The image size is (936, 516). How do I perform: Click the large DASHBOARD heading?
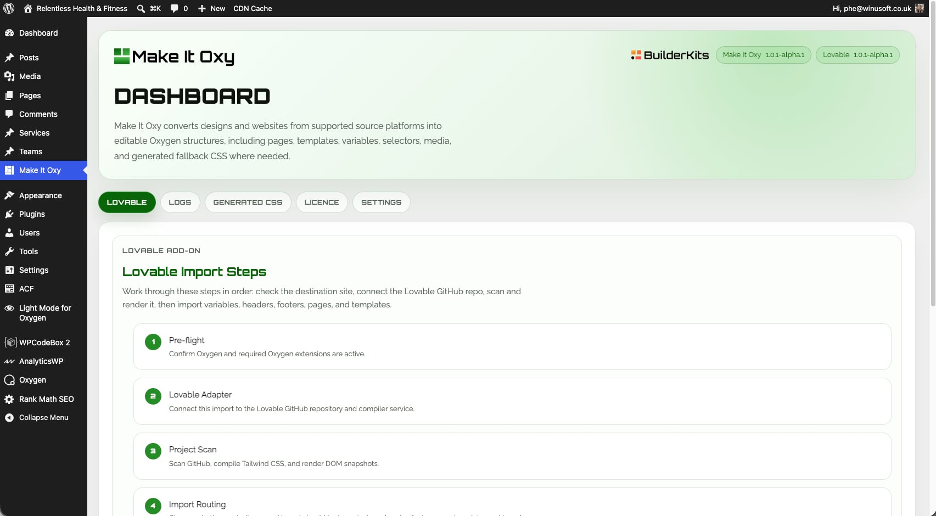tap(192, 96)
